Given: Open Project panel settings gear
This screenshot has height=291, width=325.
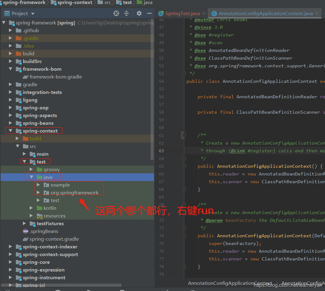Looking at the screenshot, I should [139, 14].
